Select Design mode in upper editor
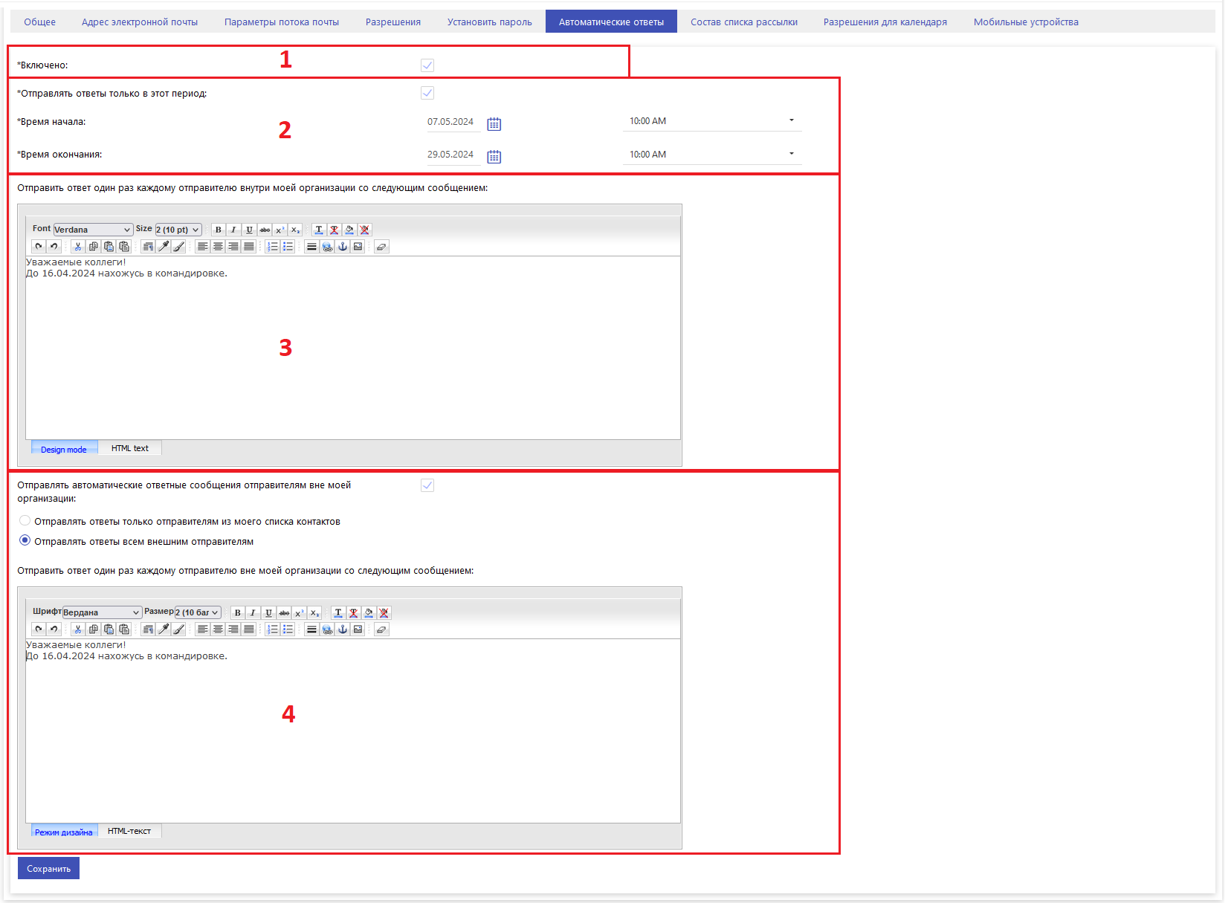Screen dimensions: 1228x903 pyautogui.click(x=64, y=449)
